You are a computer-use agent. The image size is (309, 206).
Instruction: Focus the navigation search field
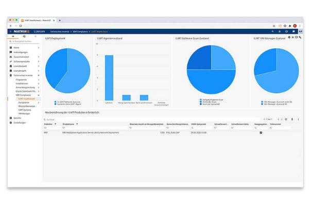coord(24,41)
